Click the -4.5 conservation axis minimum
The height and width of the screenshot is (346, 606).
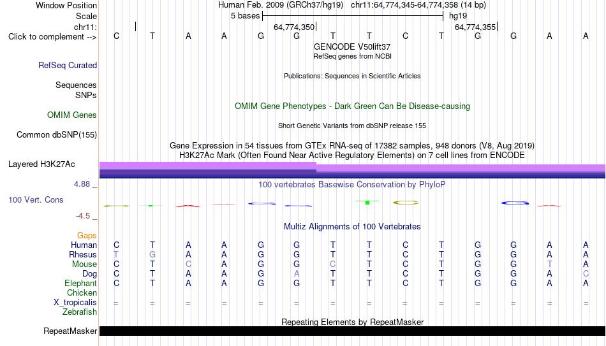pos(83,216)
